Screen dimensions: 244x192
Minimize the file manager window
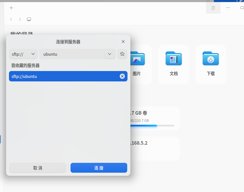pos(228,8)
